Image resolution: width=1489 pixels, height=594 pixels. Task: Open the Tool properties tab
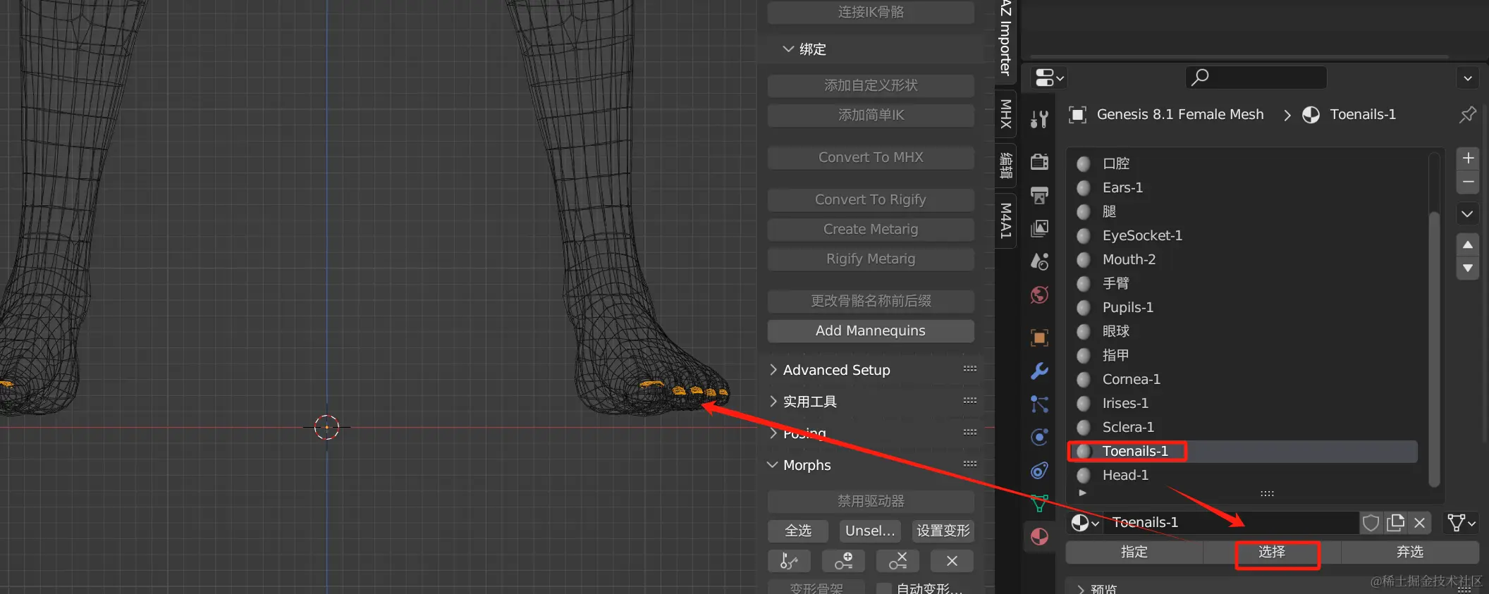click(x=1039, y=120)
